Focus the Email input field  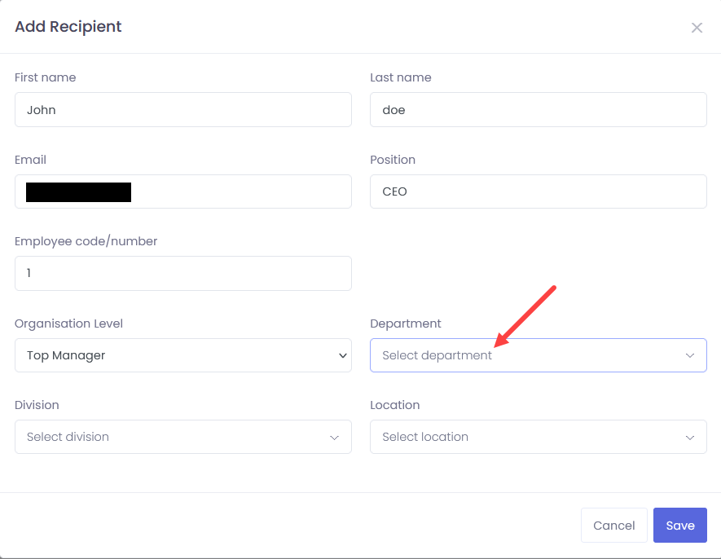pos(183,191)
